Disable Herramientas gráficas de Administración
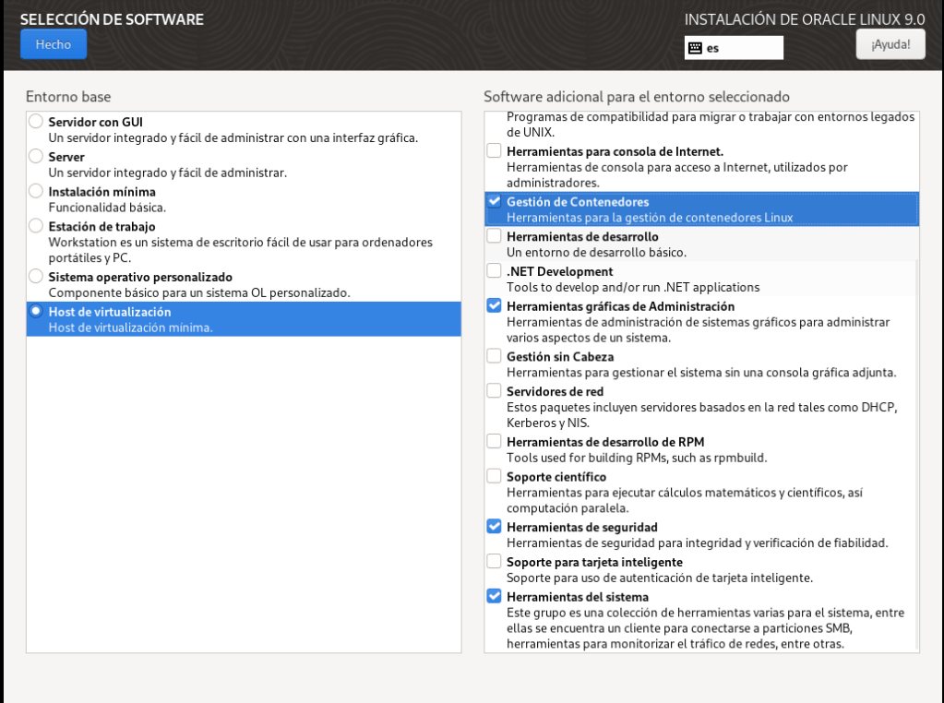This screenshot has width=944, height=703. [x=495, y=306]
